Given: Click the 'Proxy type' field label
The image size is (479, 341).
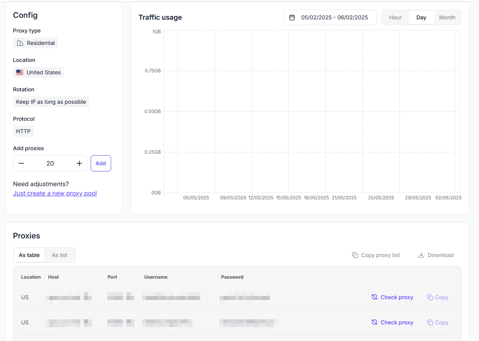Looking at the screenshot, I should pyautogui.click(x=27, y=31).
